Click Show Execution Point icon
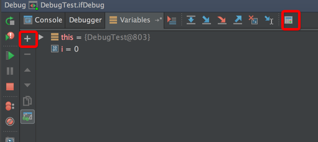The width and height of the screenshot is (318, 142). point(172,20)
